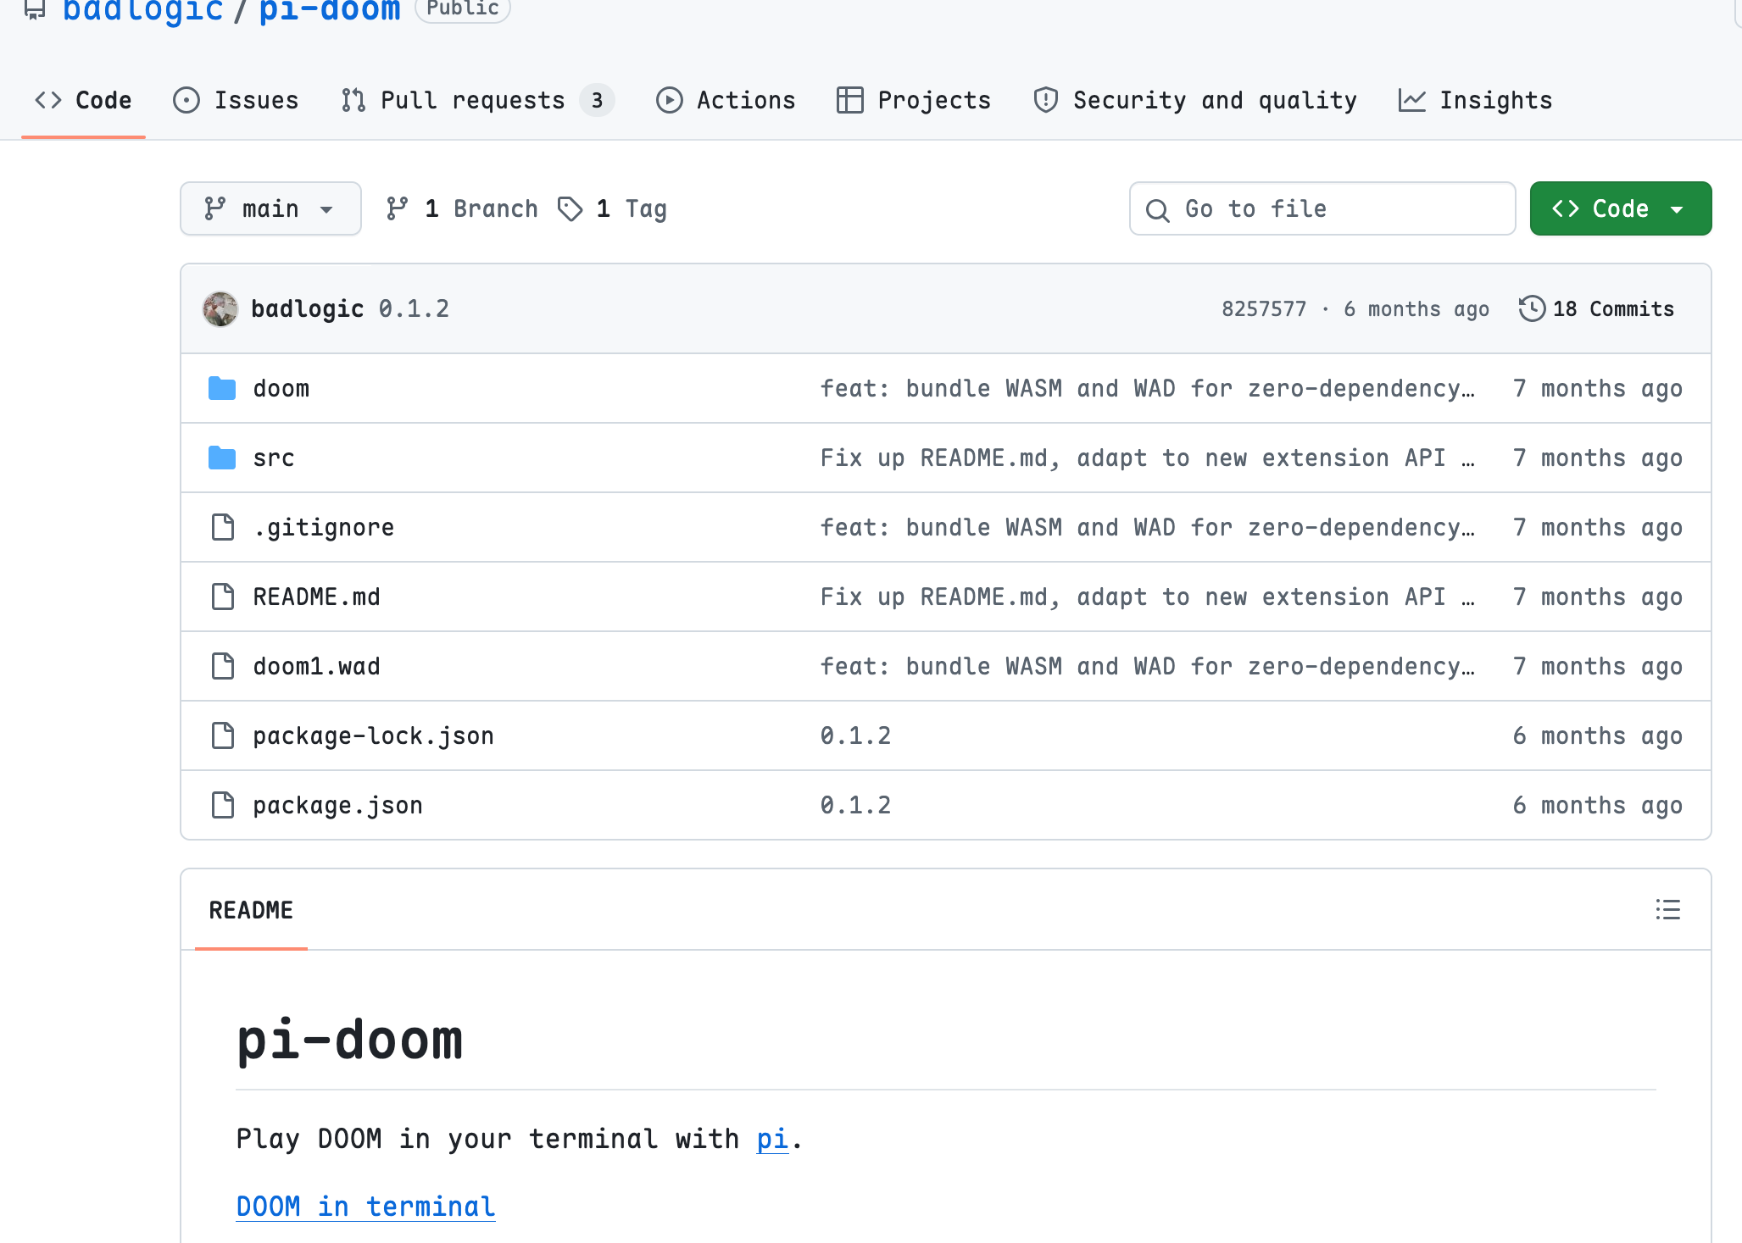The width and height of the screenshot is (1742, 1243).
Task: Open the package.json file
Action: [x=338, y=805]
